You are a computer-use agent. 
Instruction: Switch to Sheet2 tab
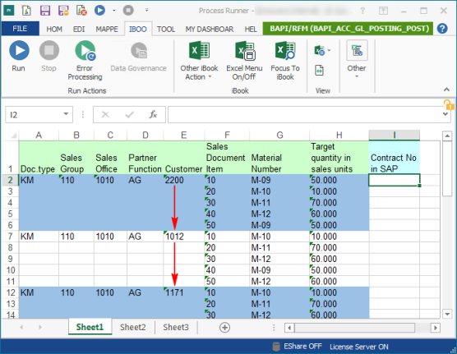coord(132,327)
